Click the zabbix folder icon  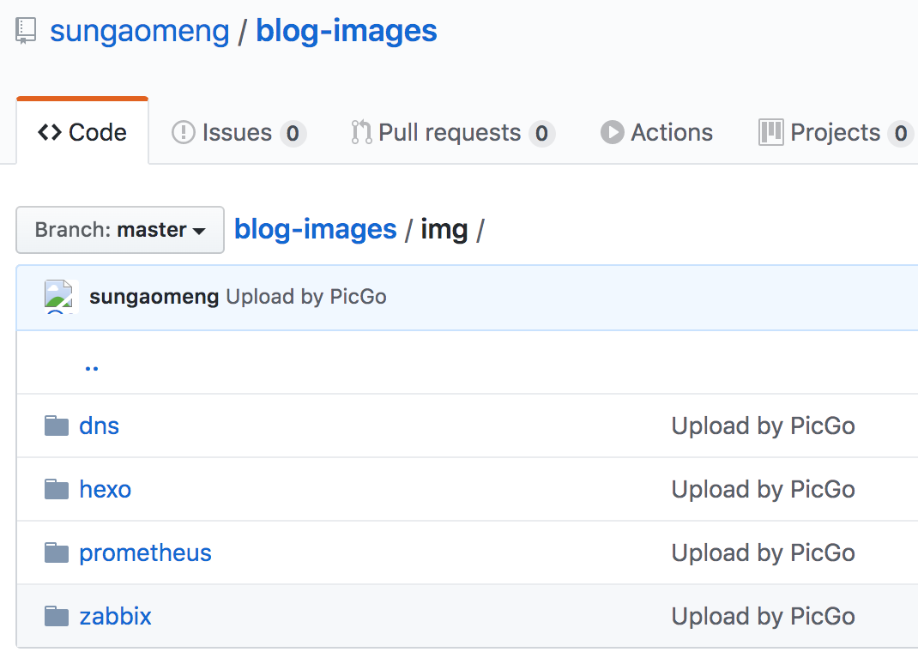coord(57,617)
